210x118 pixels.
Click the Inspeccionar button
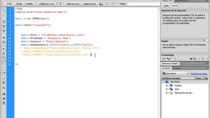tap(90, 4)
